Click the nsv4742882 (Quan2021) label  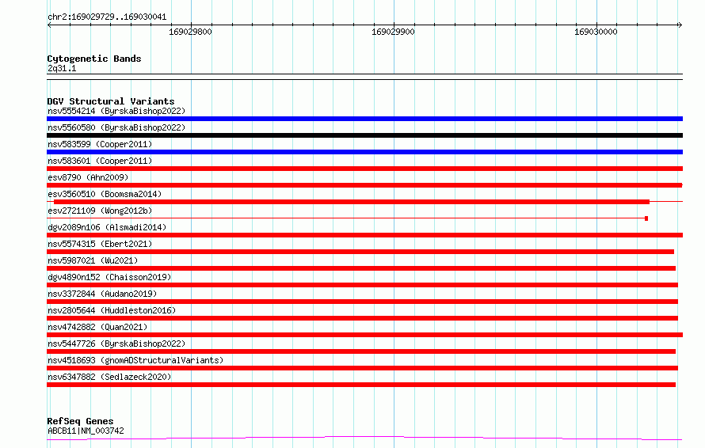tap(97, 327)
